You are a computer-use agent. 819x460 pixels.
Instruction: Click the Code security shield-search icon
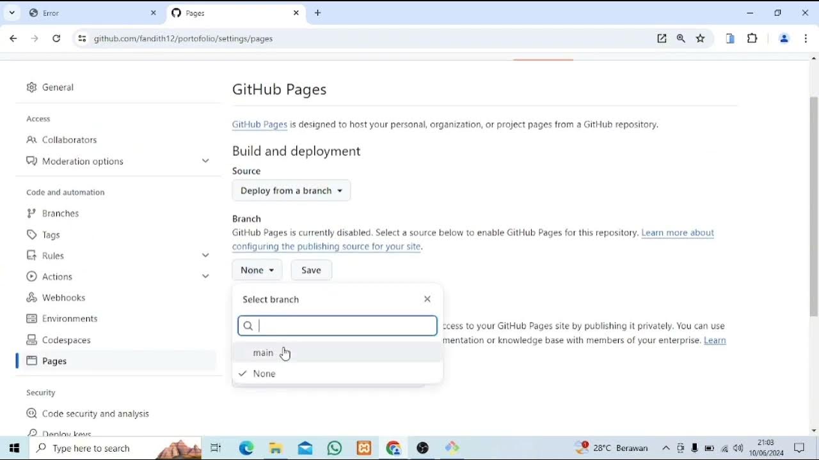pyautogui.click(x=31, y=414)
